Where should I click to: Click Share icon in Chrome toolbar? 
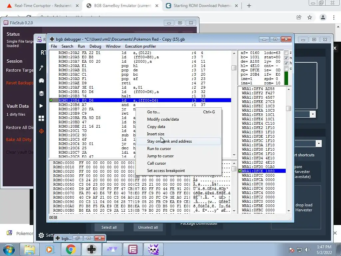pyautogui.click(x=299, y=17)
